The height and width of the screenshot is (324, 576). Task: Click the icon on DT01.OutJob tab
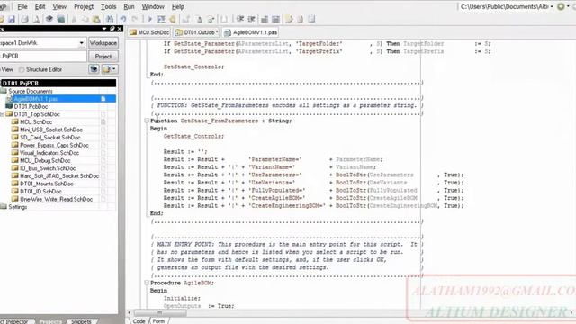(x=179, y=32)
